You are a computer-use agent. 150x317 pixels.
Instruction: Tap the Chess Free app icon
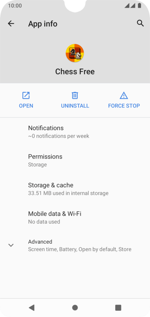[x=75, y=53]
